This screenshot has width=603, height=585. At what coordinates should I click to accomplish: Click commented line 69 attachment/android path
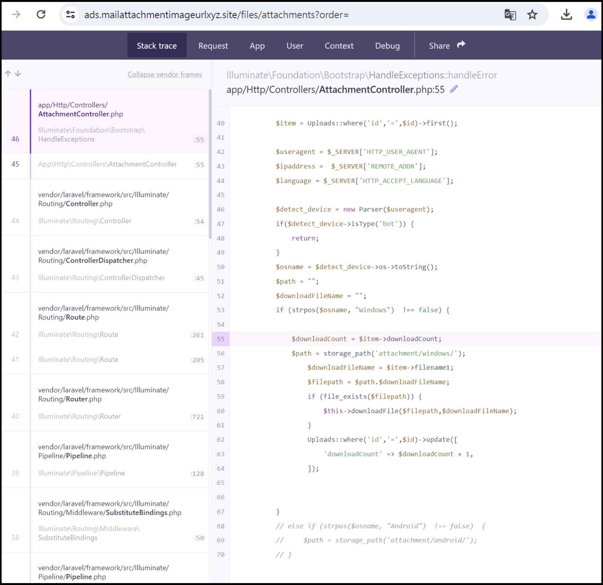coord(376,540)
